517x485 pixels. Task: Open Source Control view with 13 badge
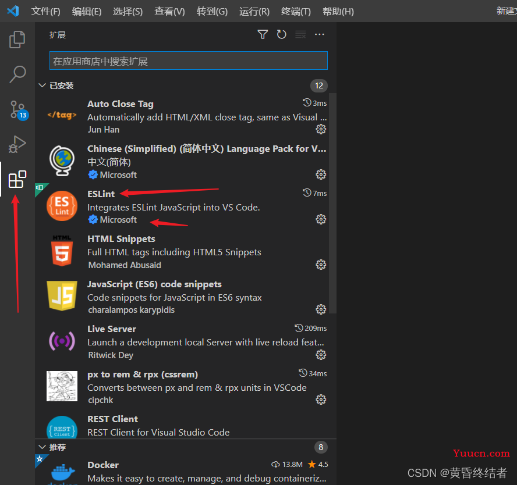pyautogui.click(x=18, y=110)
